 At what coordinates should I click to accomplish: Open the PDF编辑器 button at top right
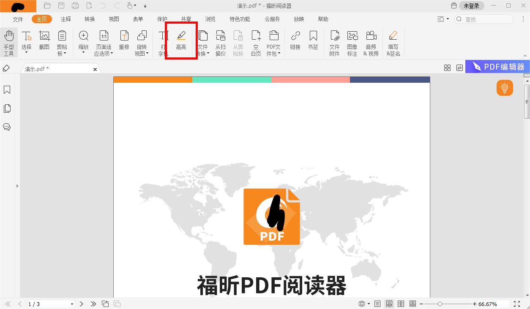[x=497, y=66]
